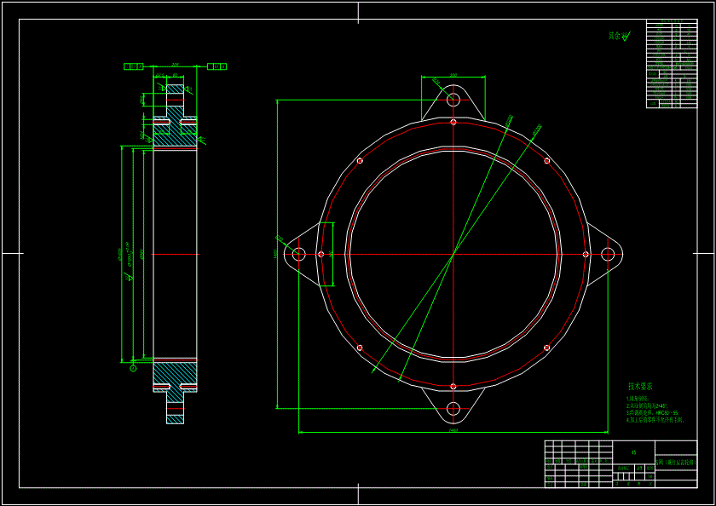Click the 技术要求 item 1 text line

tap(636, 399)
